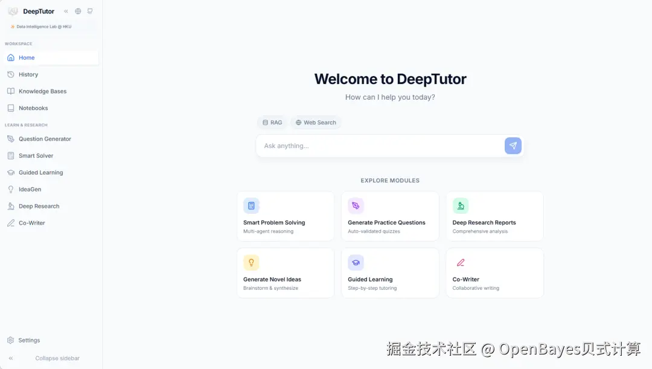652x369 pixels.
Task: Open Deep Research sidebar item
Action: coord(51,206)
